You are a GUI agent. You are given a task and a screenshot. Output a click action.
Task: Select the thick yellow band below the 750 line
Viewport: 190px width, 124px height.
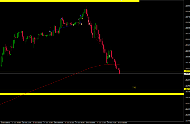(92, 94)
